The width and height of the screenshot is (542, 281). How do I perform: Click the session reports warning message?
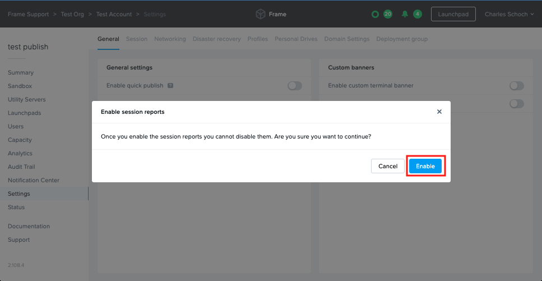click(236, 136)
